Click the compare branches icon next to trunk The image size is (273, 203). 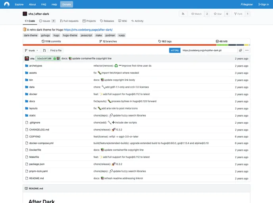click(x=44, y=50)
